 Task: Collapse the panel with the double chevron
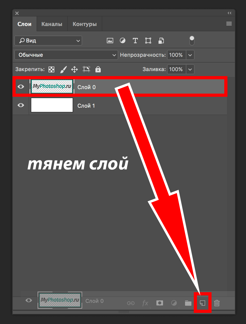coord(230,13)
